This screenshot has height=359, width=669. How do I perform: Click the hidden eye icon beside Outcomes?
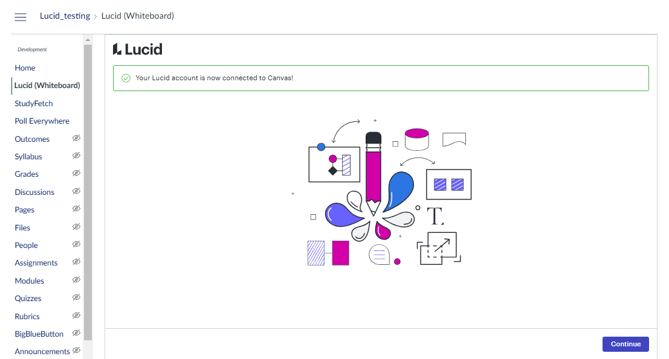76,138
